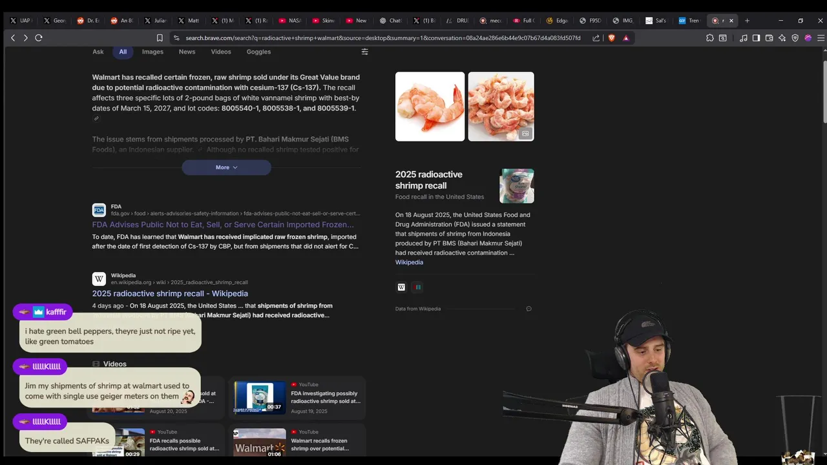827x465 pixels.
Task: Click the teal source icon beside the Wikipedia W
Action: (418, 287)
